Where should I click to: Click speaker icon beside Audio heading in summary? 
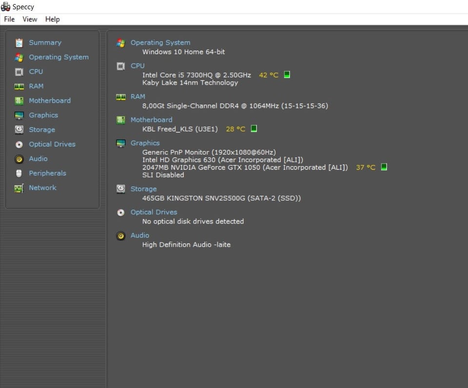(x=120, y=236)
